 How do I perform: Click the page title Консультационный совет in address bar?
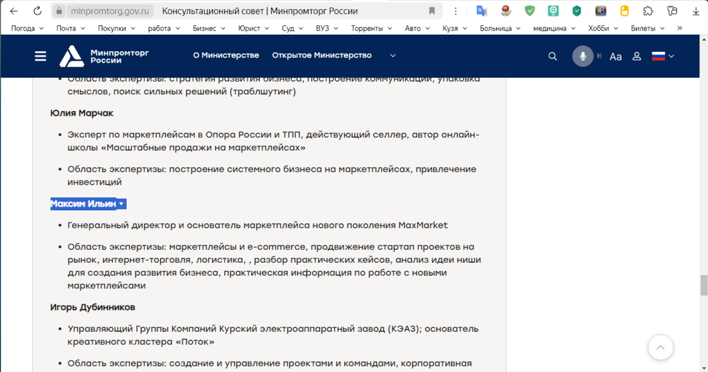pos(260,11)
